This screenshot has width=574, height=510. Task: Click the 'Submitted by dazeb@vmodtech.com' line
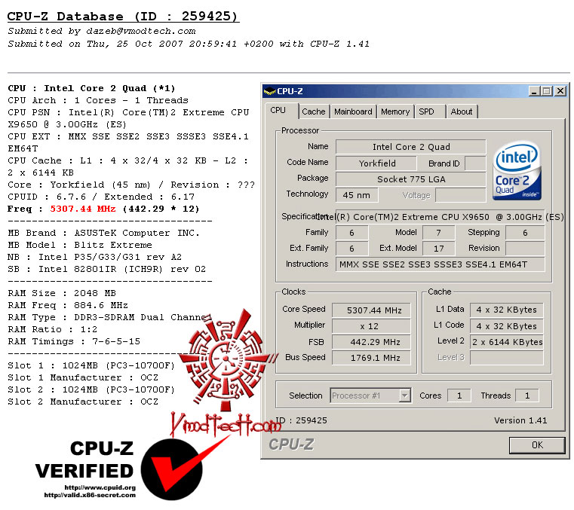click(102, 31)
